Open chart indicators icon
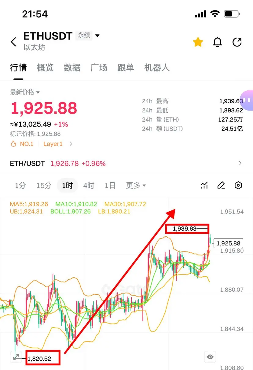This screenshot has height=370, width=253. pos(204,185)
